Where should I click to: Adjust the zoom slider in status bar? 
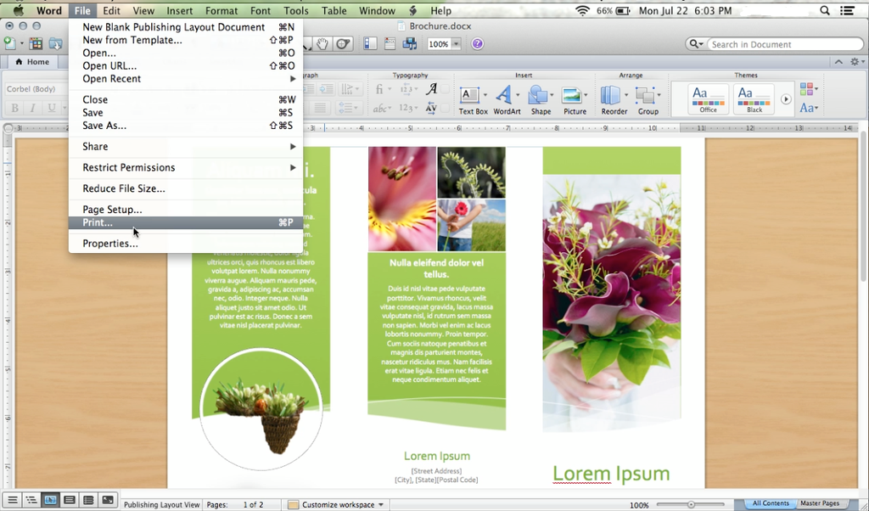coord(691,504)
